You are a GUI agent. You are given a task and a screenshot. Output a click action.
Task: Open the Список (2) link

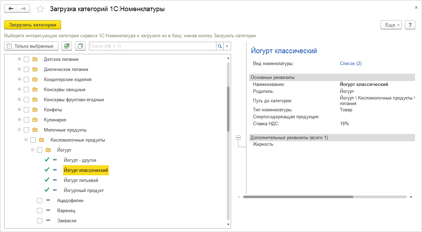350,64
